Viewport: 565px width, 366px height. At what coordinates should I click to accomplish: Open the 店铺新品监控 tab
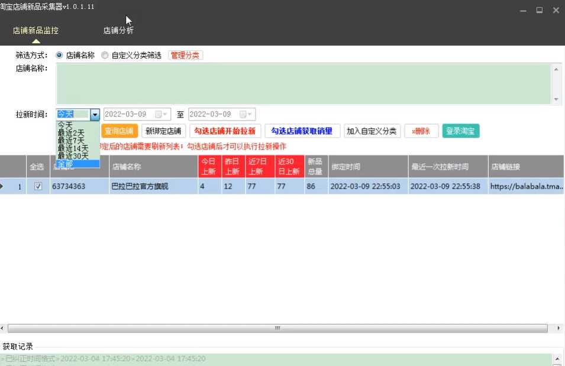pos(35,31)
